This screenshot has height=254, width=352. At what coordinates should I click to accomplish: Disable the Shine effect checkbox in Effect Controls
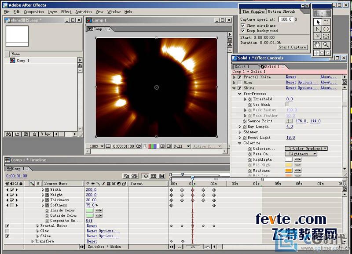[x=239, y=88]
